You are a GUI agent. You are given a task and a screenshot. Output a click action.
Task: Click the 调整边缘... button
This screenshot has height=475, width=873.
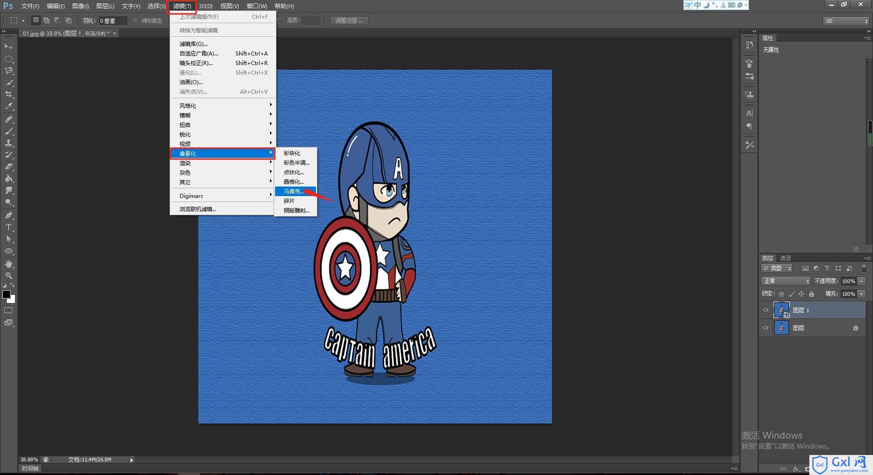tap(349, 20)
